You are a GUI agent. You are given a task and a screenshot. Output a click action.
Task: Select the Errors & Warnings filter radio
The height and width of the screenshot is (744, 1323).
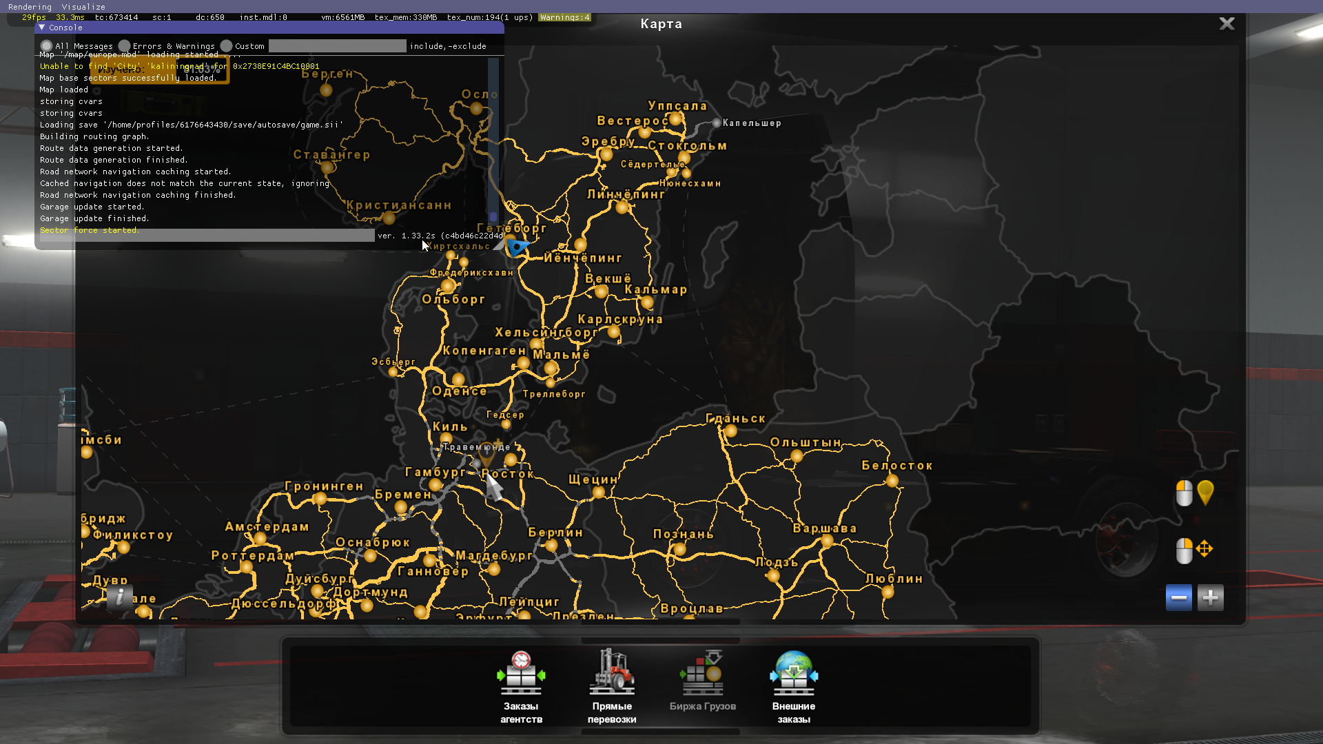124,46
